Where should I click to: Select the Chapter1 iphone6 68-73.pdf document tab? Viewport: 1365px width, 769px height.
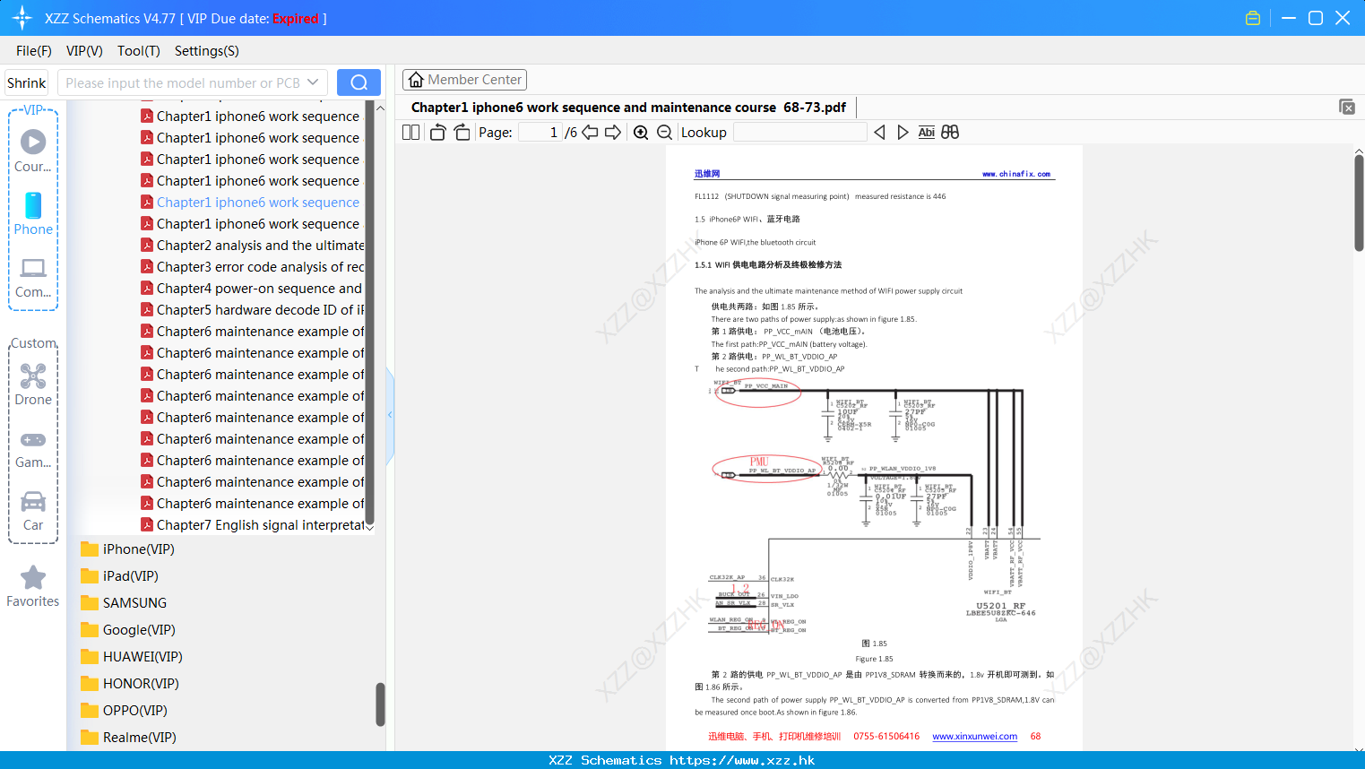click(x=628, y=108)
